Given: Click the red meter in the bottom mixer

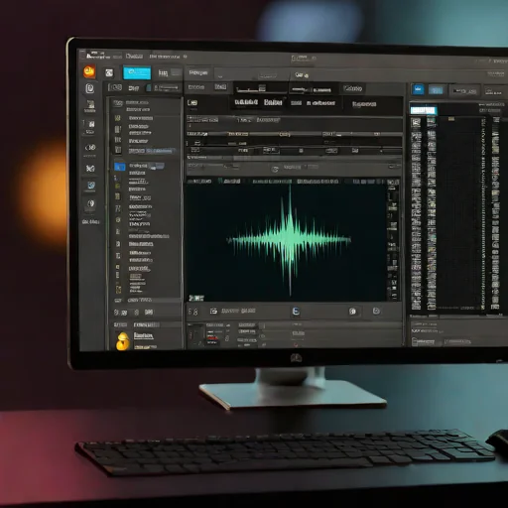Looking at the screenshot, I should coord(212,338).
